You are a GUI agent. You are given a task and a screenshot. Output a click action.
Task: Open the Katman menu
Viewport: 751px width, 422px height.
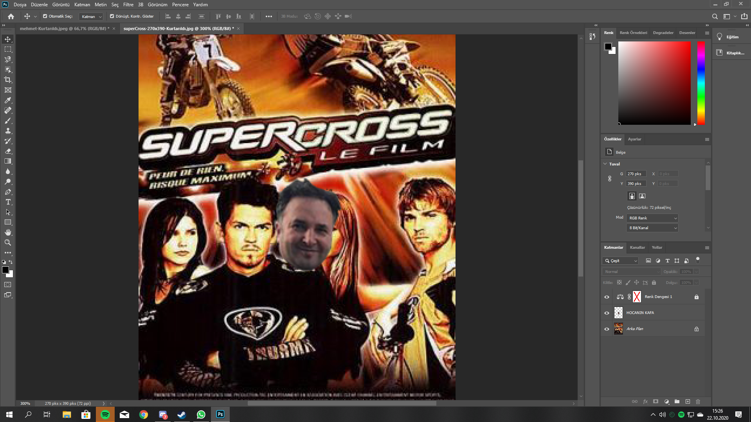coord(82,5)
